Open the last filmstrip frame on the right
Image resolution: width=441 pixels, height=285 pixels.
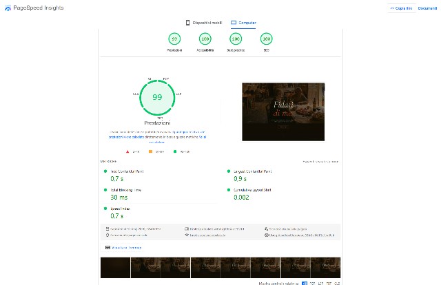coord(325,268)
